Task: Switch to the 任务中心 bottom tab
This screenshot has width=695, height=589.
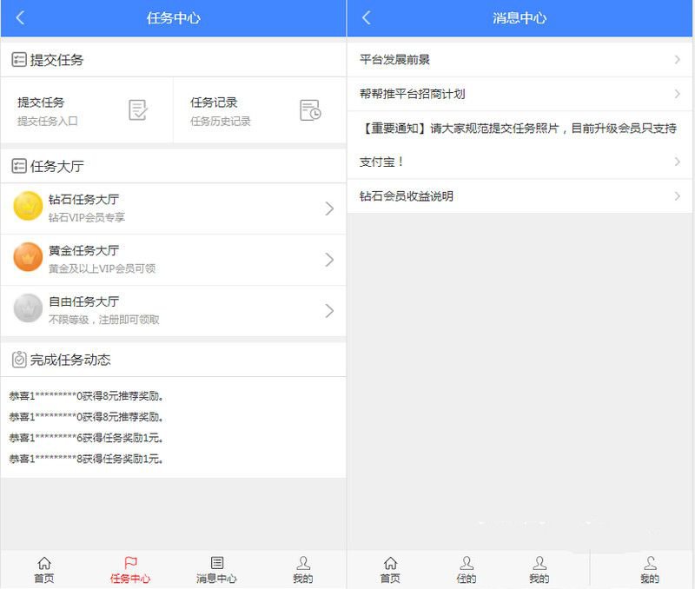Action: [130, 570]
